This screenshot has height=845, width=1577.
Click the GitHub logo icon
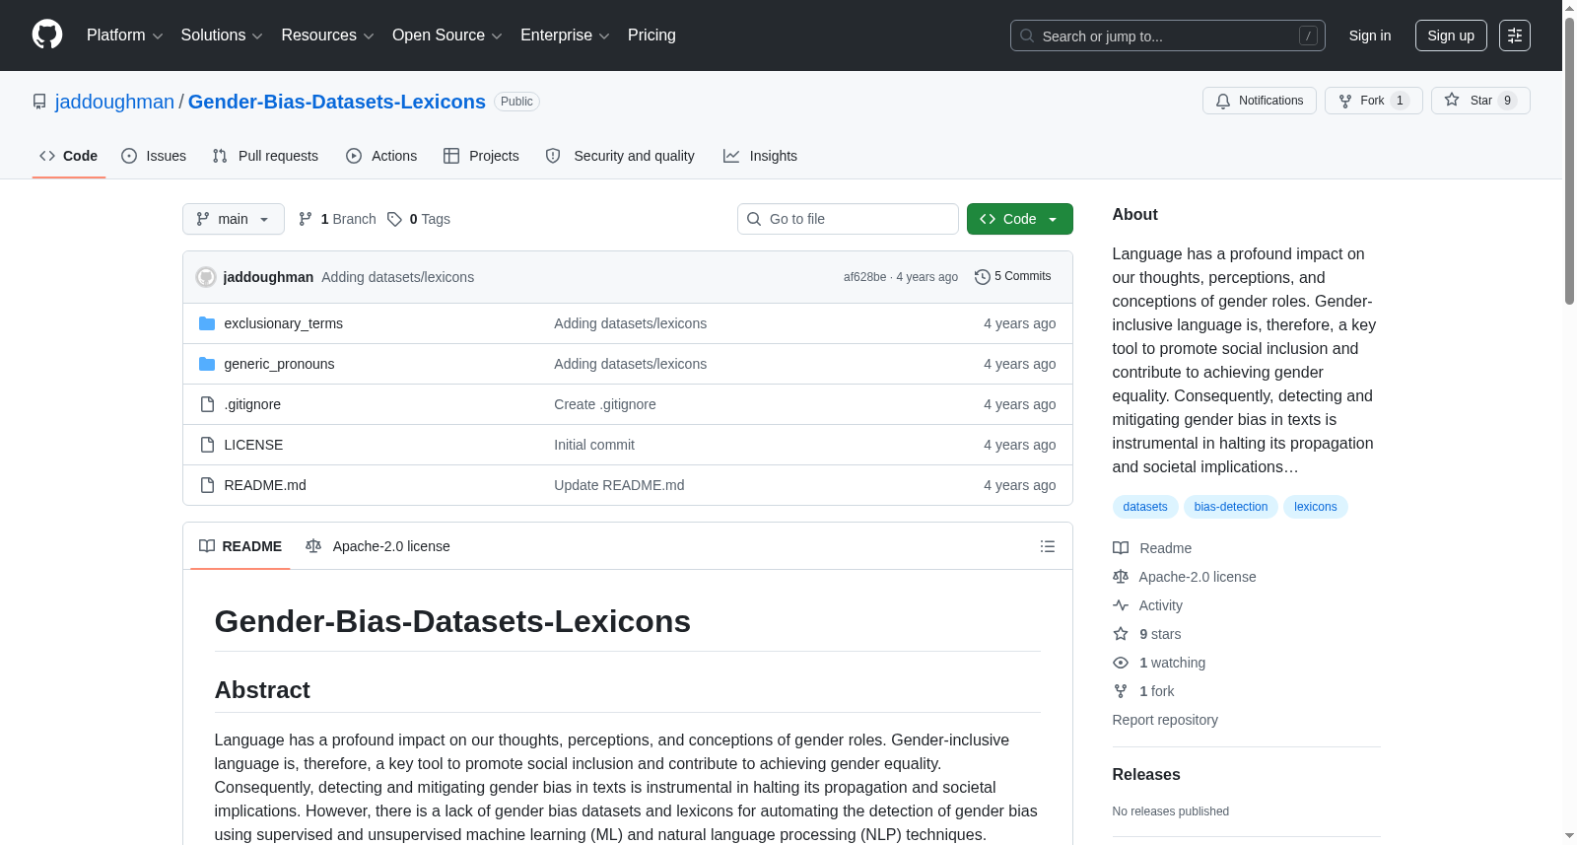point(47,35)
